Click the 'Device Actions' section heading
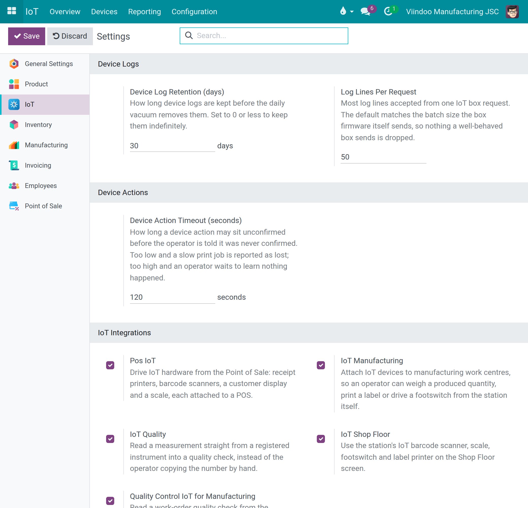The image size is (528, 508). 123,193
